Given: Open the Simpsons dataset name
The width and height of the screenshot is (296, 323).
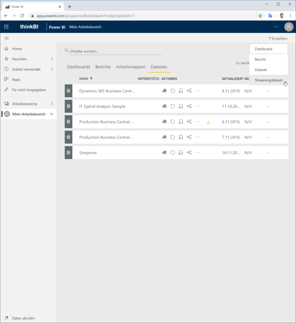Looking at the screenshot, I should point(88,153).
